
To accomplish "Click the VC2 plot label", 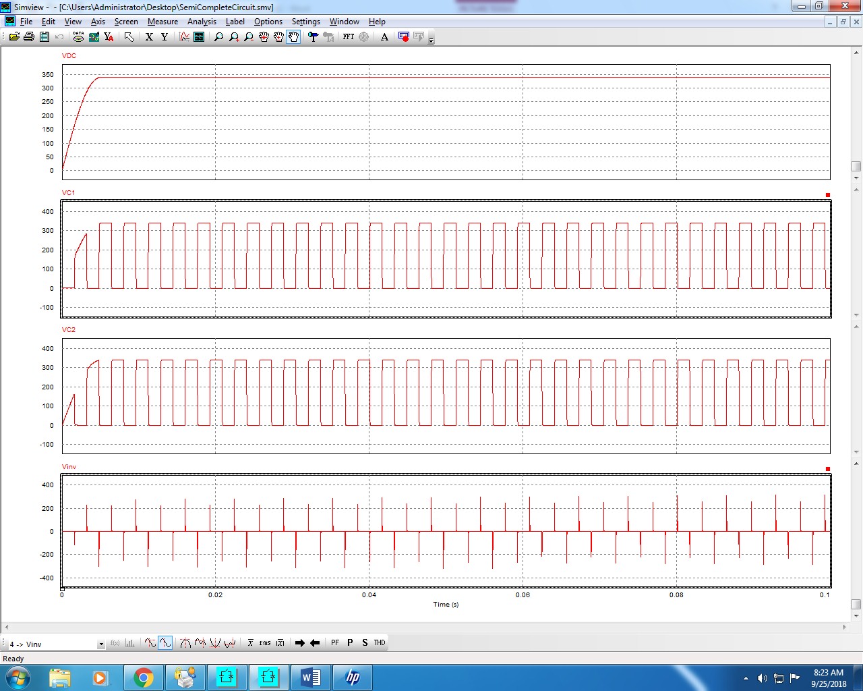I will 68,329.
